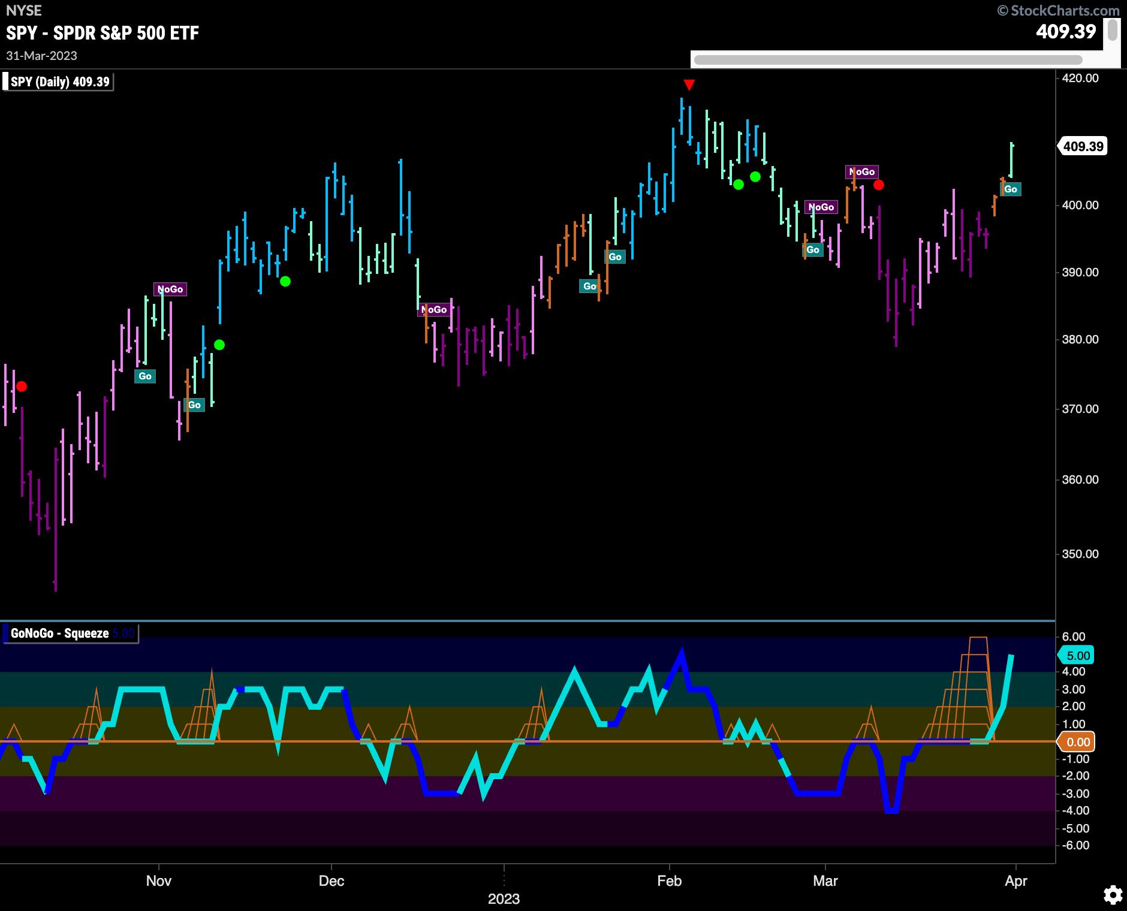Click the horizontal scrollbar above the chart
The width and height of the screenshot is (1127, 911).
coord(887,59)
